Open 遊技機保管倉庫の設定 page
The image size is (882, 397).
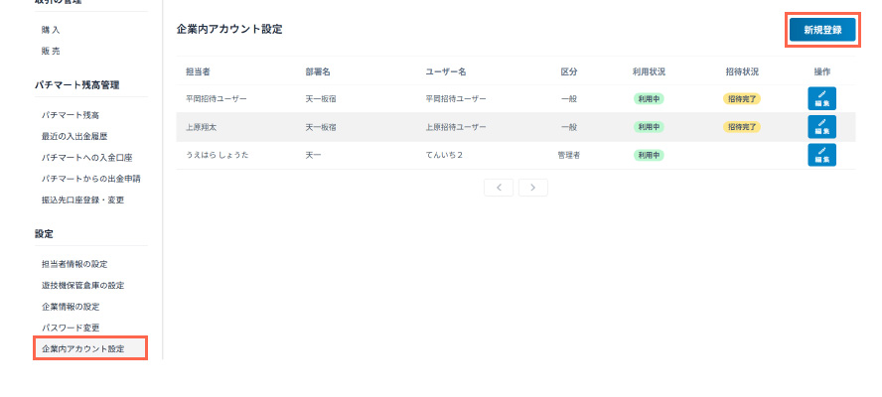(x=82, y=285)
